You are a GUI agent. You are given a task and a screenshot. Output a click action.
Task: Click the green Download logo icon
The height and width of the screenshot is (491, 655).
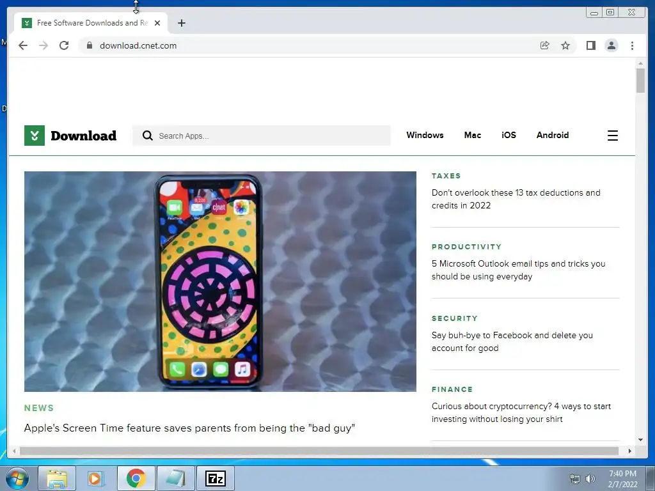pyautogui.click(x=35, y=136)
